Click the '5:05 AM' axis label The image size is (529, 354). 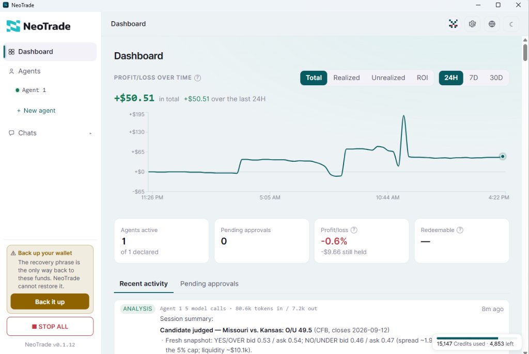click(x=270, y=197)
